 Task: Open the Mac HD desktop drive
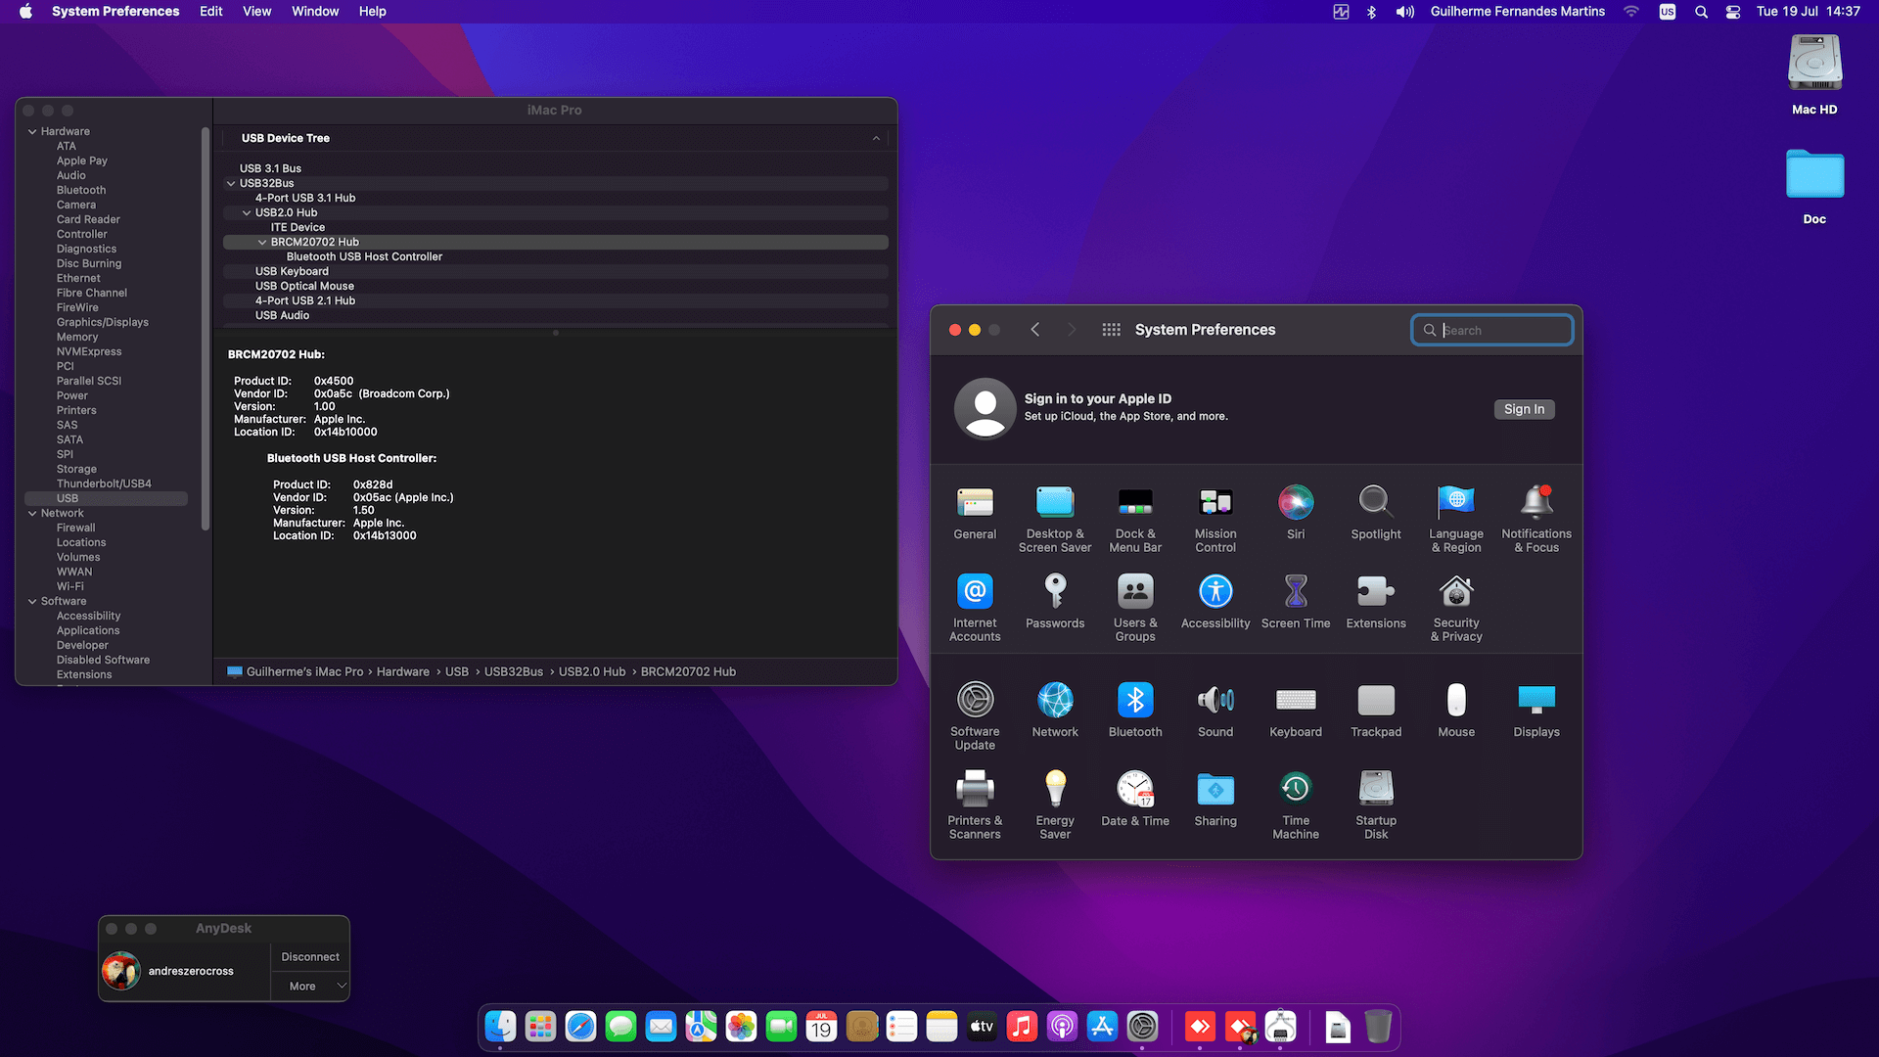coord(1814,74)
